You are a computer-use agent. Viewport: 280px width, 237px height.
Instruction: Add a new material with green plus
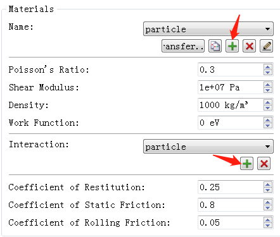pyautogui.click(x=232, y=46)
